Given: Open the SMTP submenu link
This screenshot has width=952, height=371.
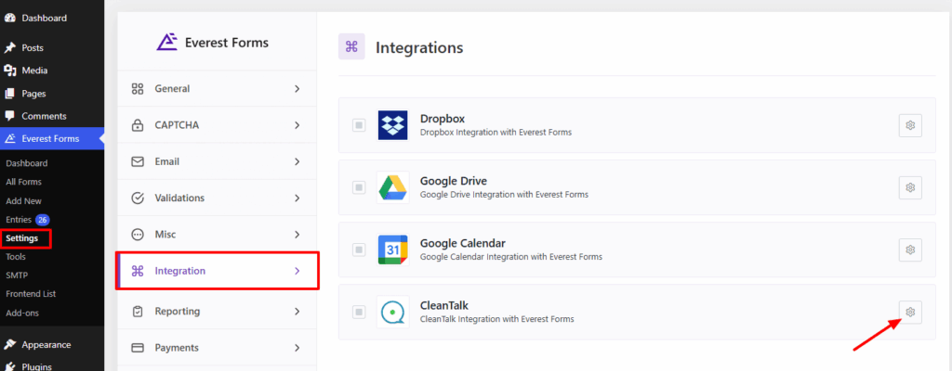Looking at the screenshot, I should click(17, 275).
